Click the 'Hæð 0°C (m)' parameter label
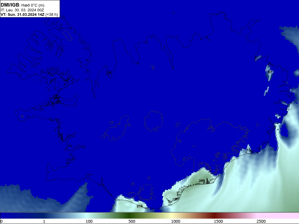299x224 pixels. [33, 5]
